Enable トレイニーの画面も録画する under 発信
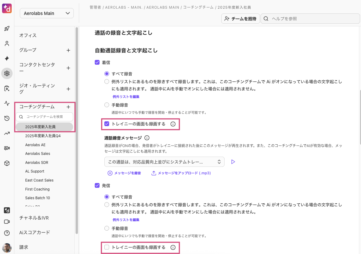 107,247
